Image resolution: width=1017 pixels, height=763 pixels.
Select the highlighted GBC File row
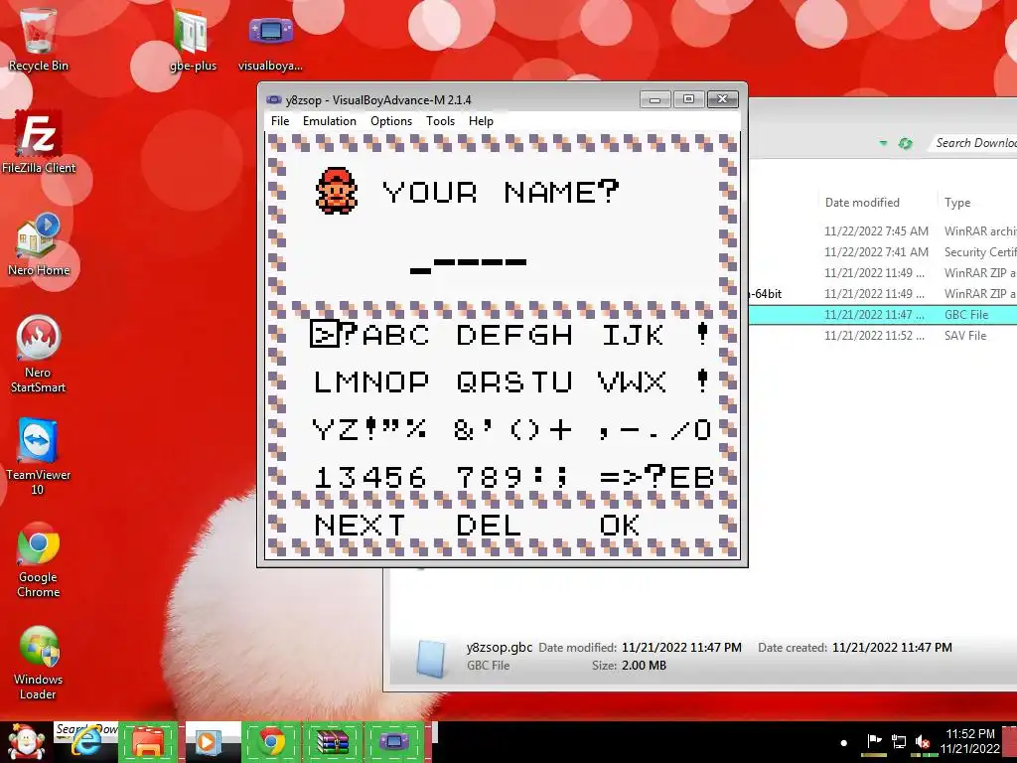click(x=882, y=315)
